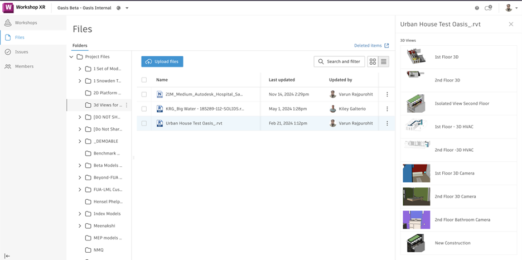Select the MEP models folder

[x=104, y=238]
